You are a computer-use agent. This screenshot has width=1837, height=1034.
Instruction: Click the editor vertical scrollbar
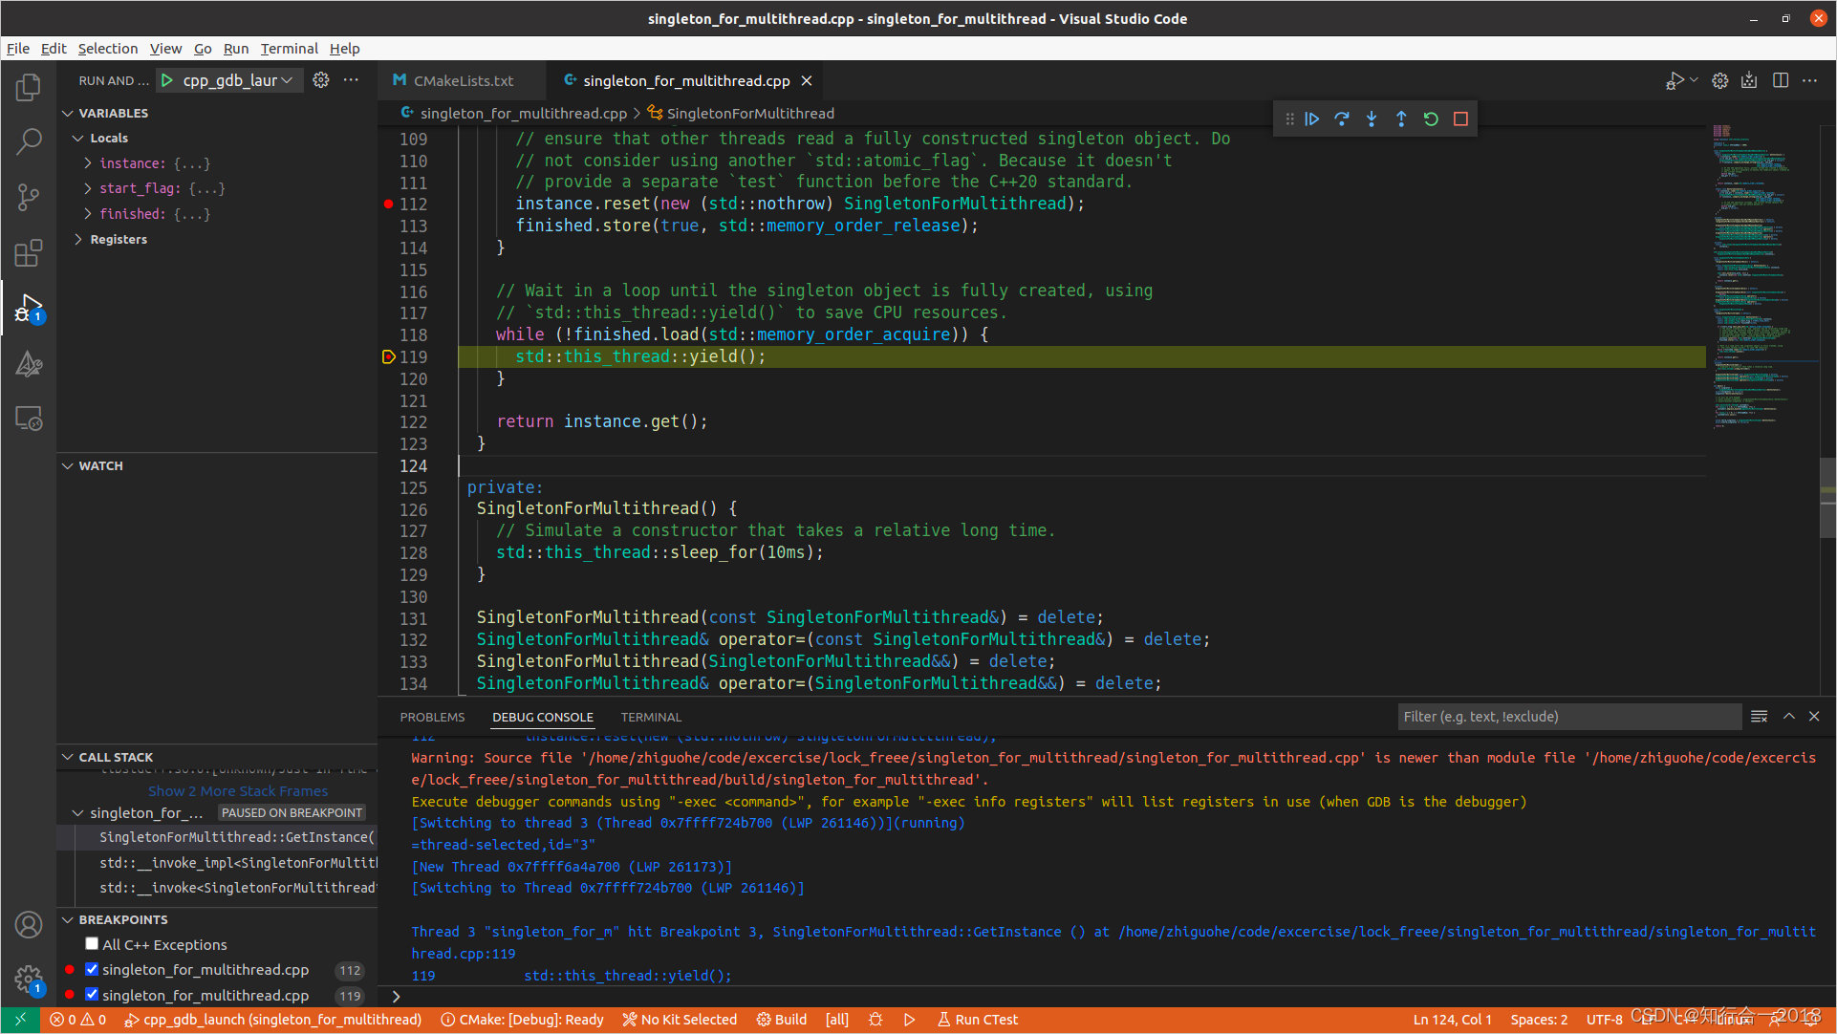pos(1827,497)
